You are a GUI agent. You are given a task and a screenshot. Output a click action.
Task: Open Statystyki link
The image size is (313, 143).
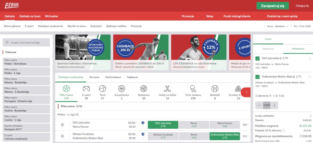(x=96, y=26)
